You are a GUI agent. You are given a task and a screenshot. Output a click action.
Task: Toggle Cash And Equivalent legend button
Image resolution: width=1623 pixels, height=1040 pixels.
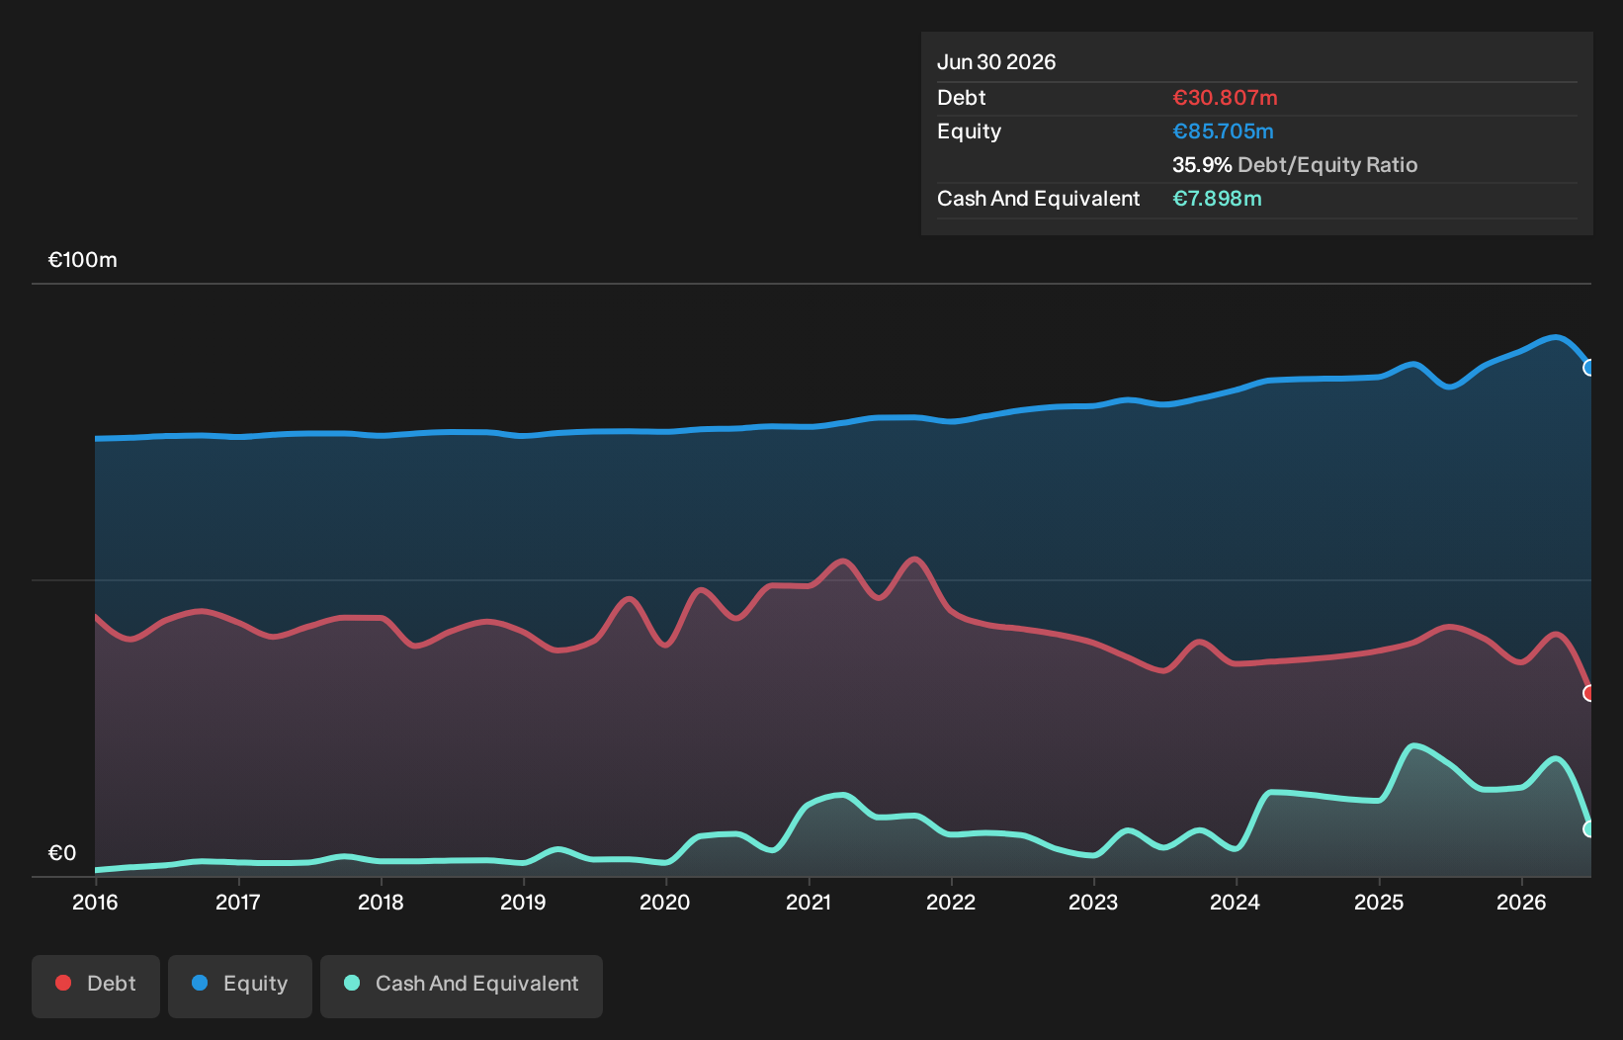point(462,986)
